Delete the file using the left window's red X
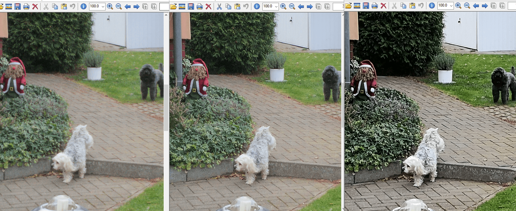The height and width of the screenshot is (211, 516). (35, 6)
